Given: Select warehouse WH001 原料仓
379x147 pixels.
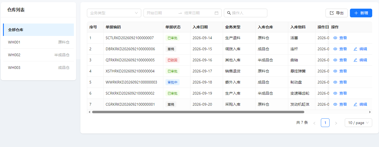Looking at the screenshot, I should pos(39,42).
